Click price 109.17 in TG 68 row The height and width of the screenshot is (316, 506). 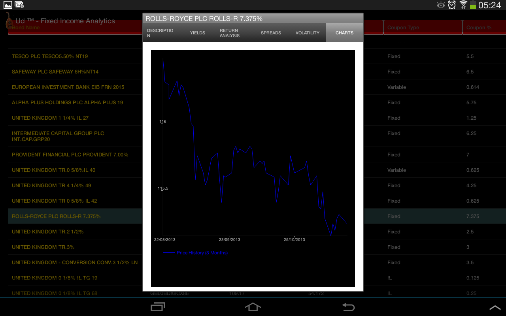237,293
